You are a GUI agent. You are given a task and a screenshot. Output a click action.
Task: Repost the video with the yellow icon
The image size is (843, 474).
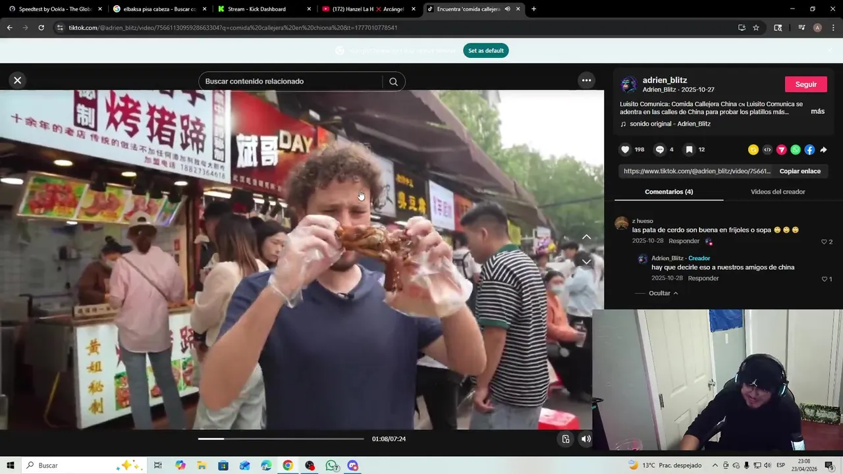pyautogui.click(x=753, y=149)
